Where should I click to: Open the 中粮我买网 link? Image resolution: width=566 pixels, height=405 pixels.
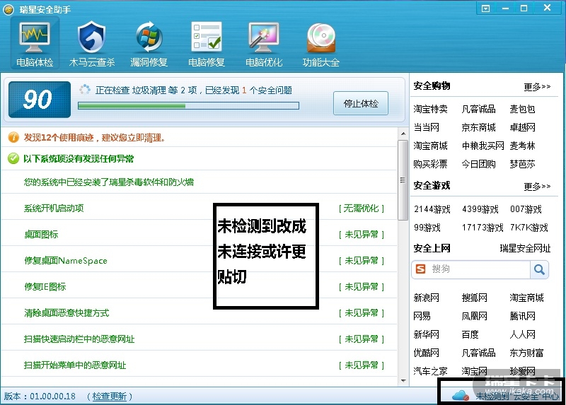(x=483, y=146)
